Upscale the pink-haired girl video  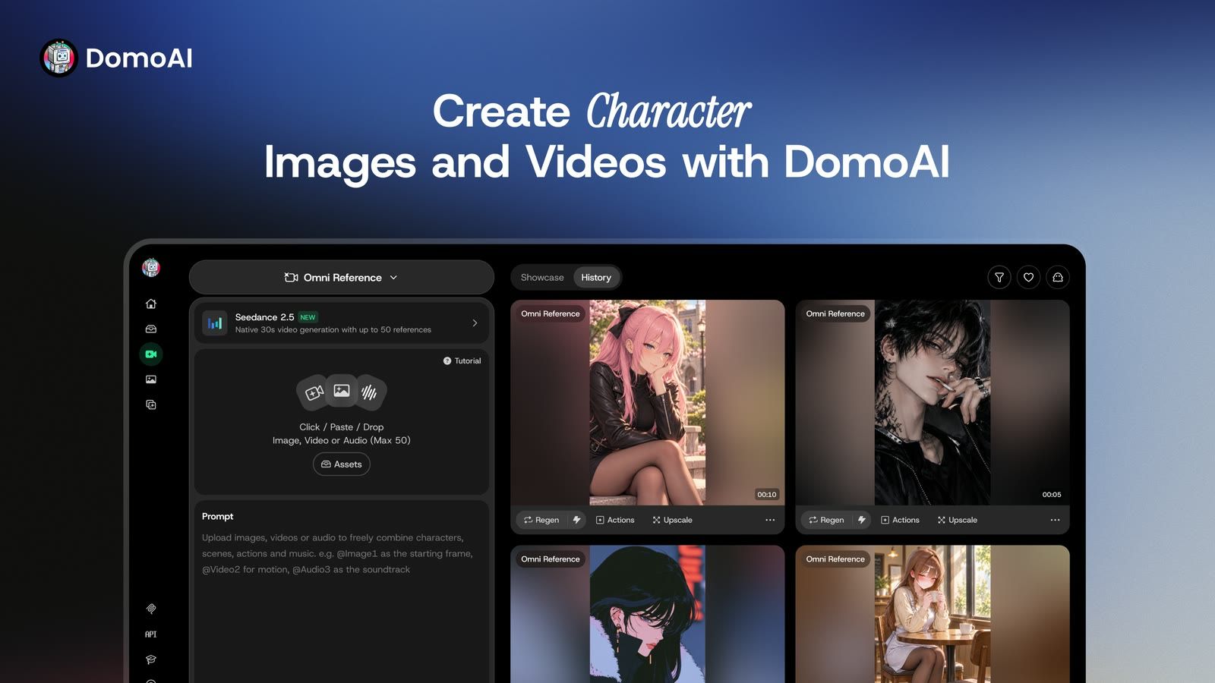[672, 520]
